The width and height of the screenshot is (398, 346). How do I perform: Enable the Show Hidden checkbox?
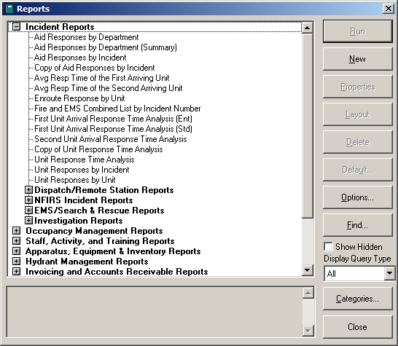[328, 246]
